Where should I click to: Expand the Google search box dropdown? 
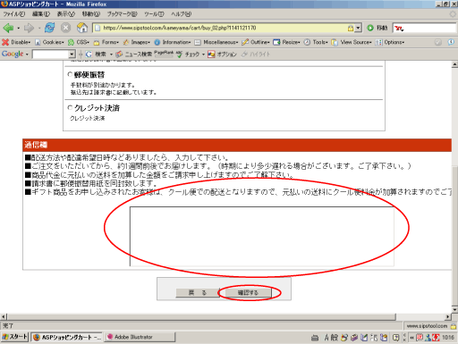tap(72, 55)
